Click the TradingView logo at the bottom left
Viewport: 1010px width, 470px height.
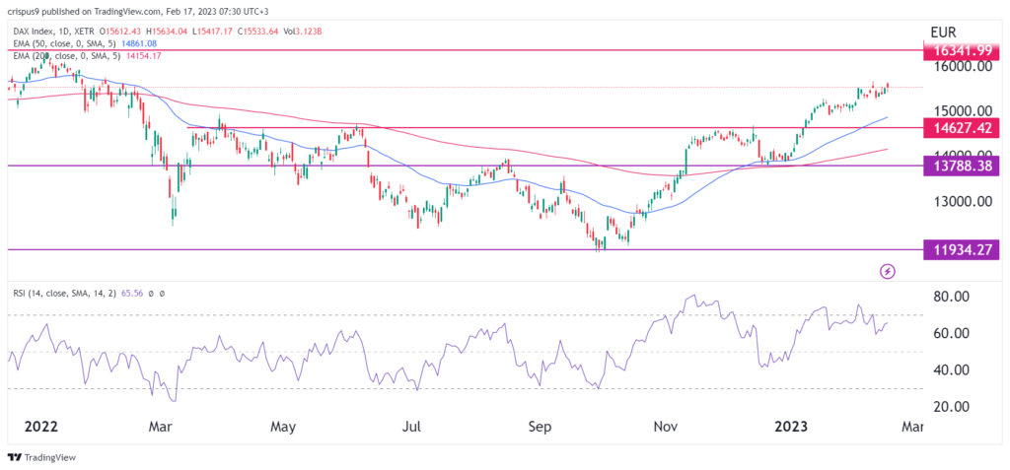(x=41, y=458)
